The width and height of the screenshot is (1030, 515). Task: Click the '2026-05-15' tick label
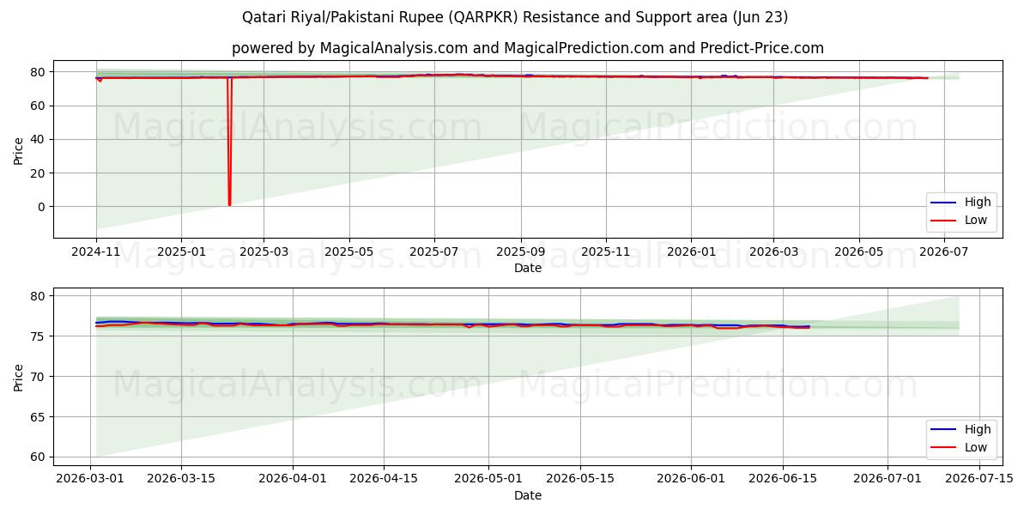point(580,479)
